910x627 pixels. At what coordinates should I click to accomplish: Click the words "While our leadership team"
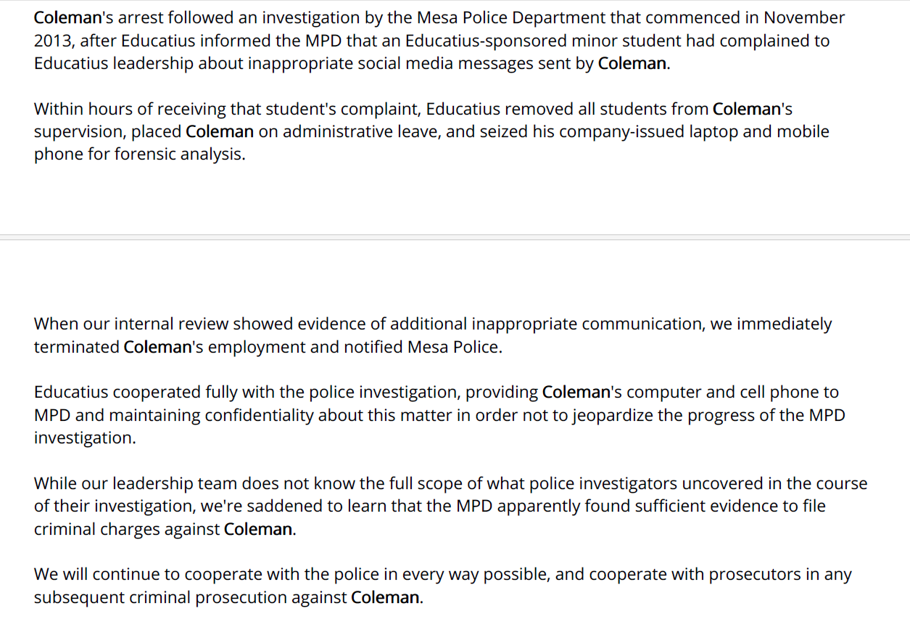136,484
